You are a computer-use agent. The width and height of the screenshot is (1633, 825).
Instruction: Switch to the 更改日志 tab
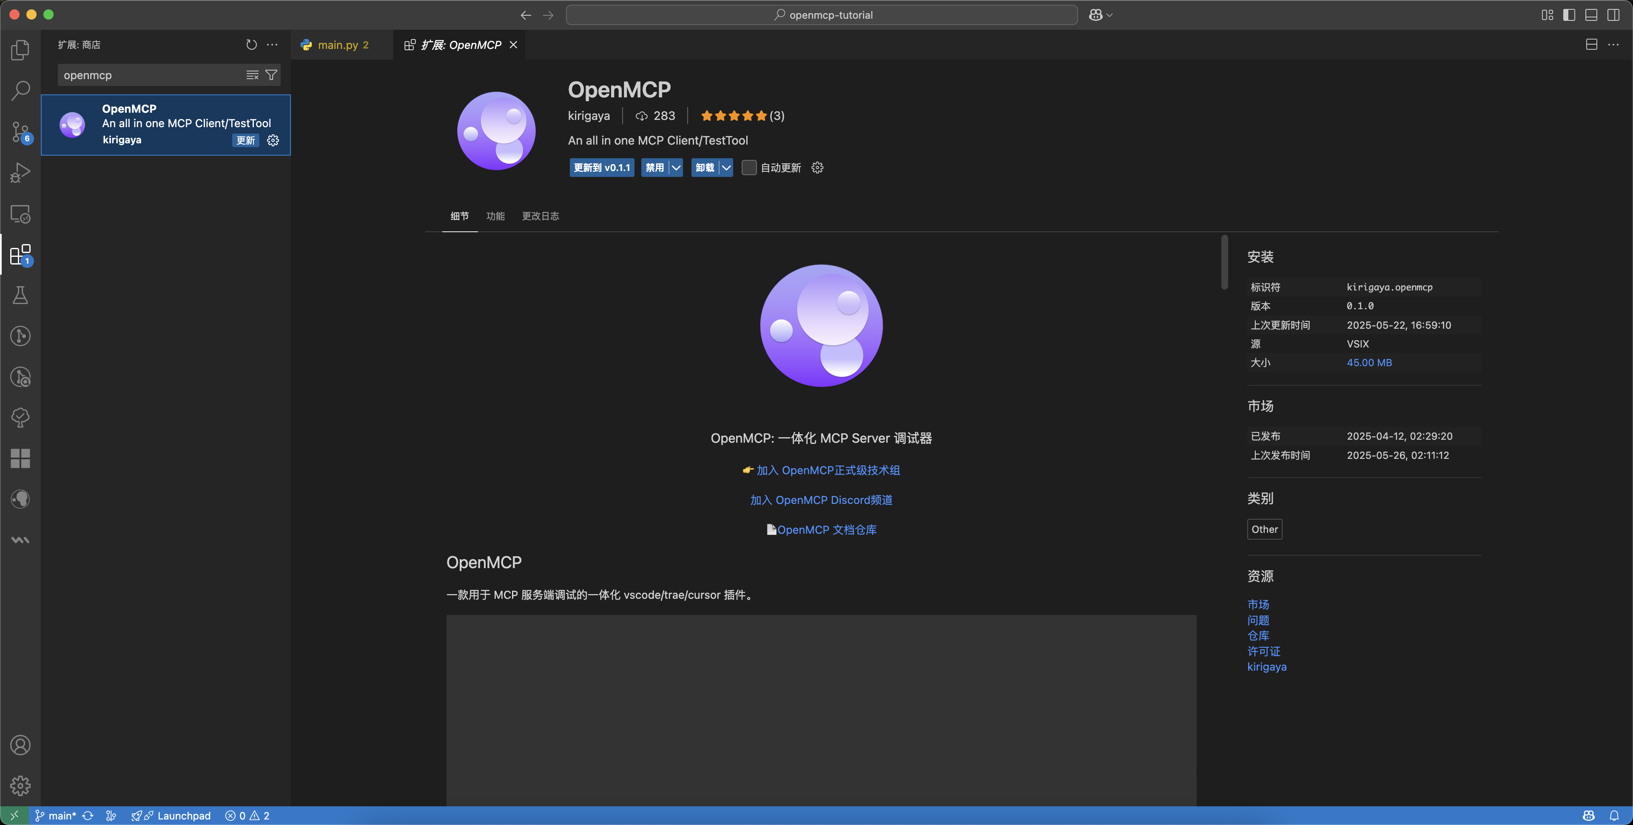tap(540, 216)
